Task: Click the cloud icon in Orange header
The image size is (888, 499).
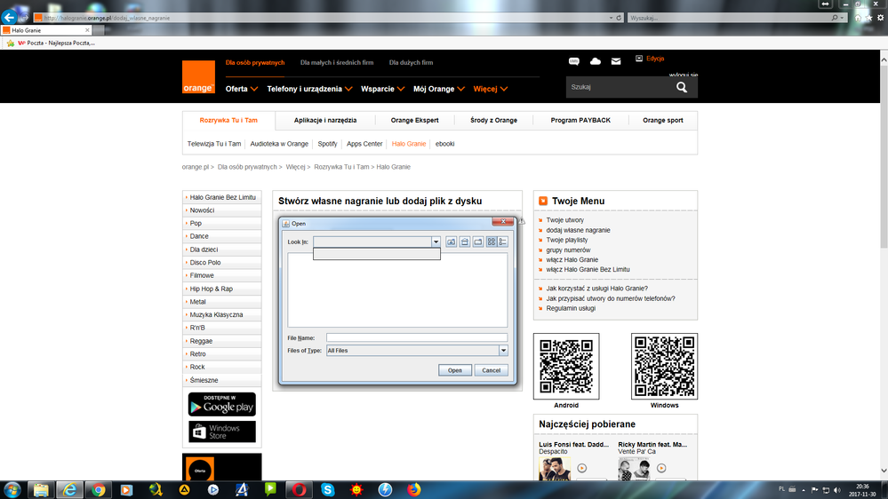Action: pyautogui.click(x=596, y=61)
